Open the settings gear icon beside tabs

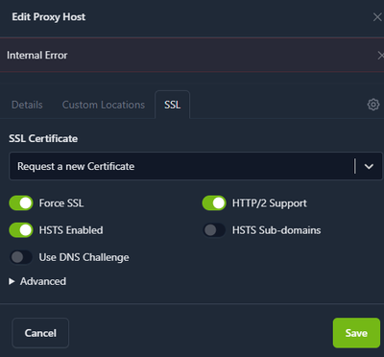click(x=373, y=105)
